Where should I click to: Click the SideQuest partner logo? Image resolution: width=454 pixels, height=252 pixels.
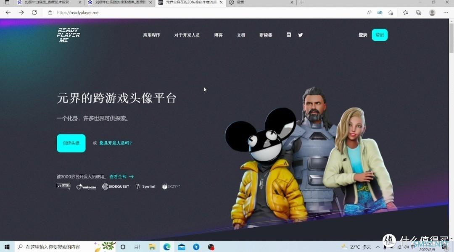[115, 186]
